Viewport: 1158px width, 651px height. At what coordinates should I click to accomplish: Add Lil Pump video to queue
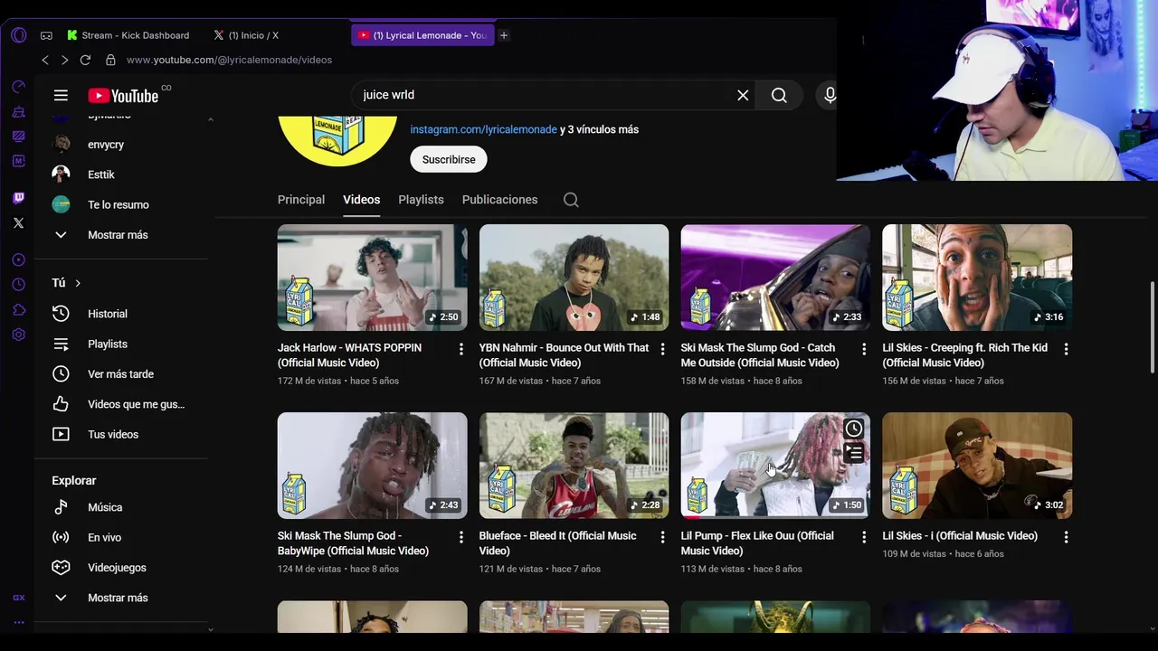coord(853,452)
